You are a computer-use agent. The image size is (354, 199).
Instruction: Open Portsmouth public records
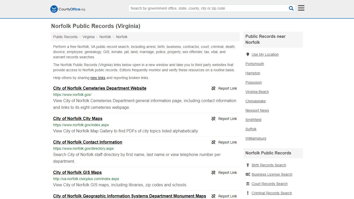coord(254,64)
